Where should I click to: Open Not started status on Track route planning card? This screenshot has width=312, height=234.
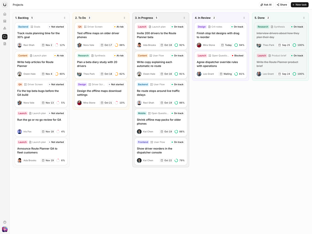(x=56, y=27)
